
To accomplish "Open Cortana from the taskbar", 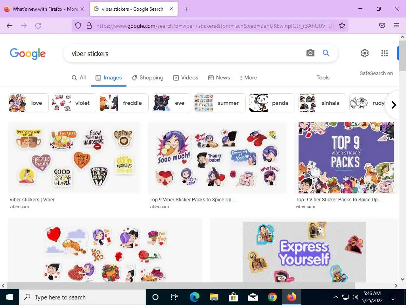I will 155,297.
